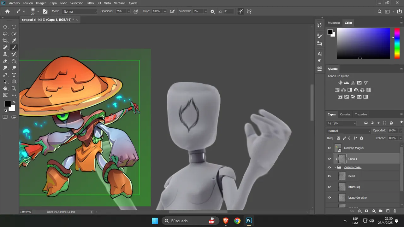The height and width of the screenshot is (227, 404).
Task: Select the Eraser tool
Action: click(5, 61)
